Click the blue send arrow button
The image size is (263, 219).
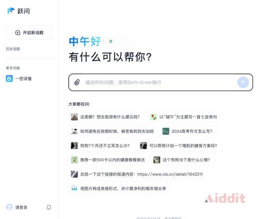click(x=243, y=82)
